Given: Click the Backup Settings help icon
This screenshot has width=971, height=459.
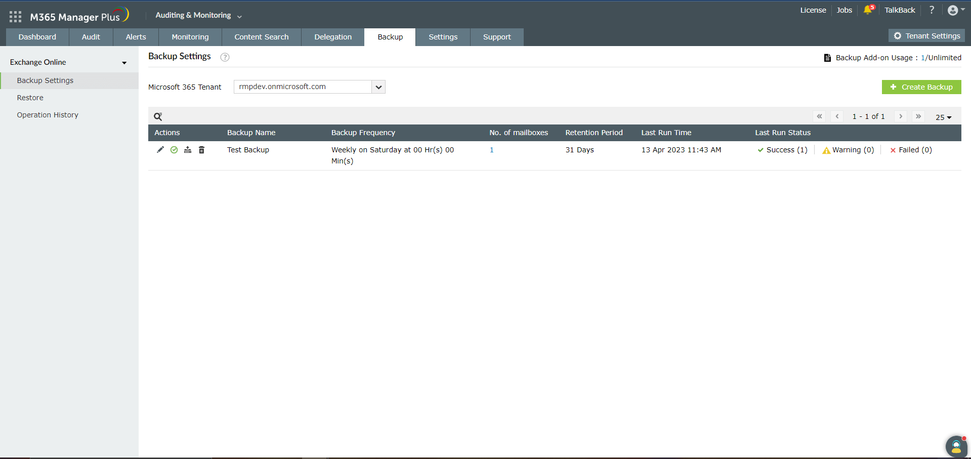Looking at the screenshot, I should pos(225,57).
